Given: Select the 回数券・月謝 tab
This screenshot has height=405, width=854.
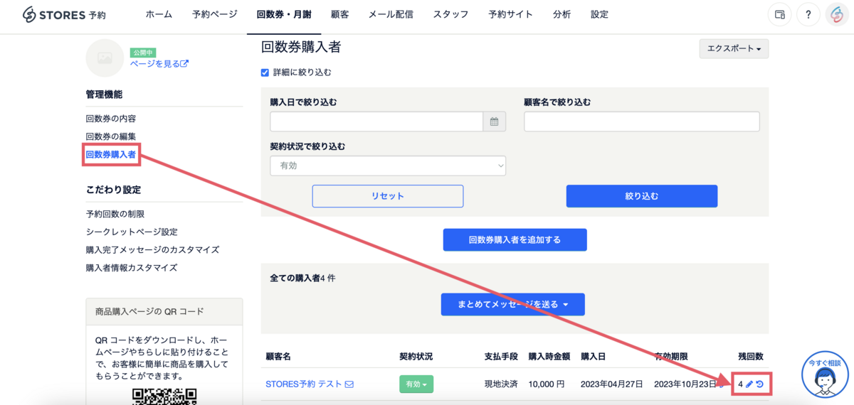Looking at the screenshot, I should coord(284,14).
